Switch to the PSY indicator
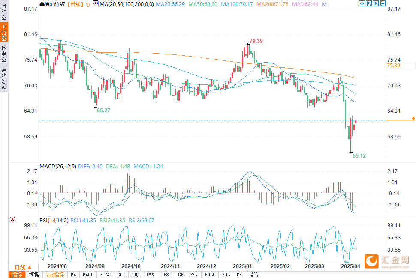This screenshot has width=416, height=278. point(194,275)
